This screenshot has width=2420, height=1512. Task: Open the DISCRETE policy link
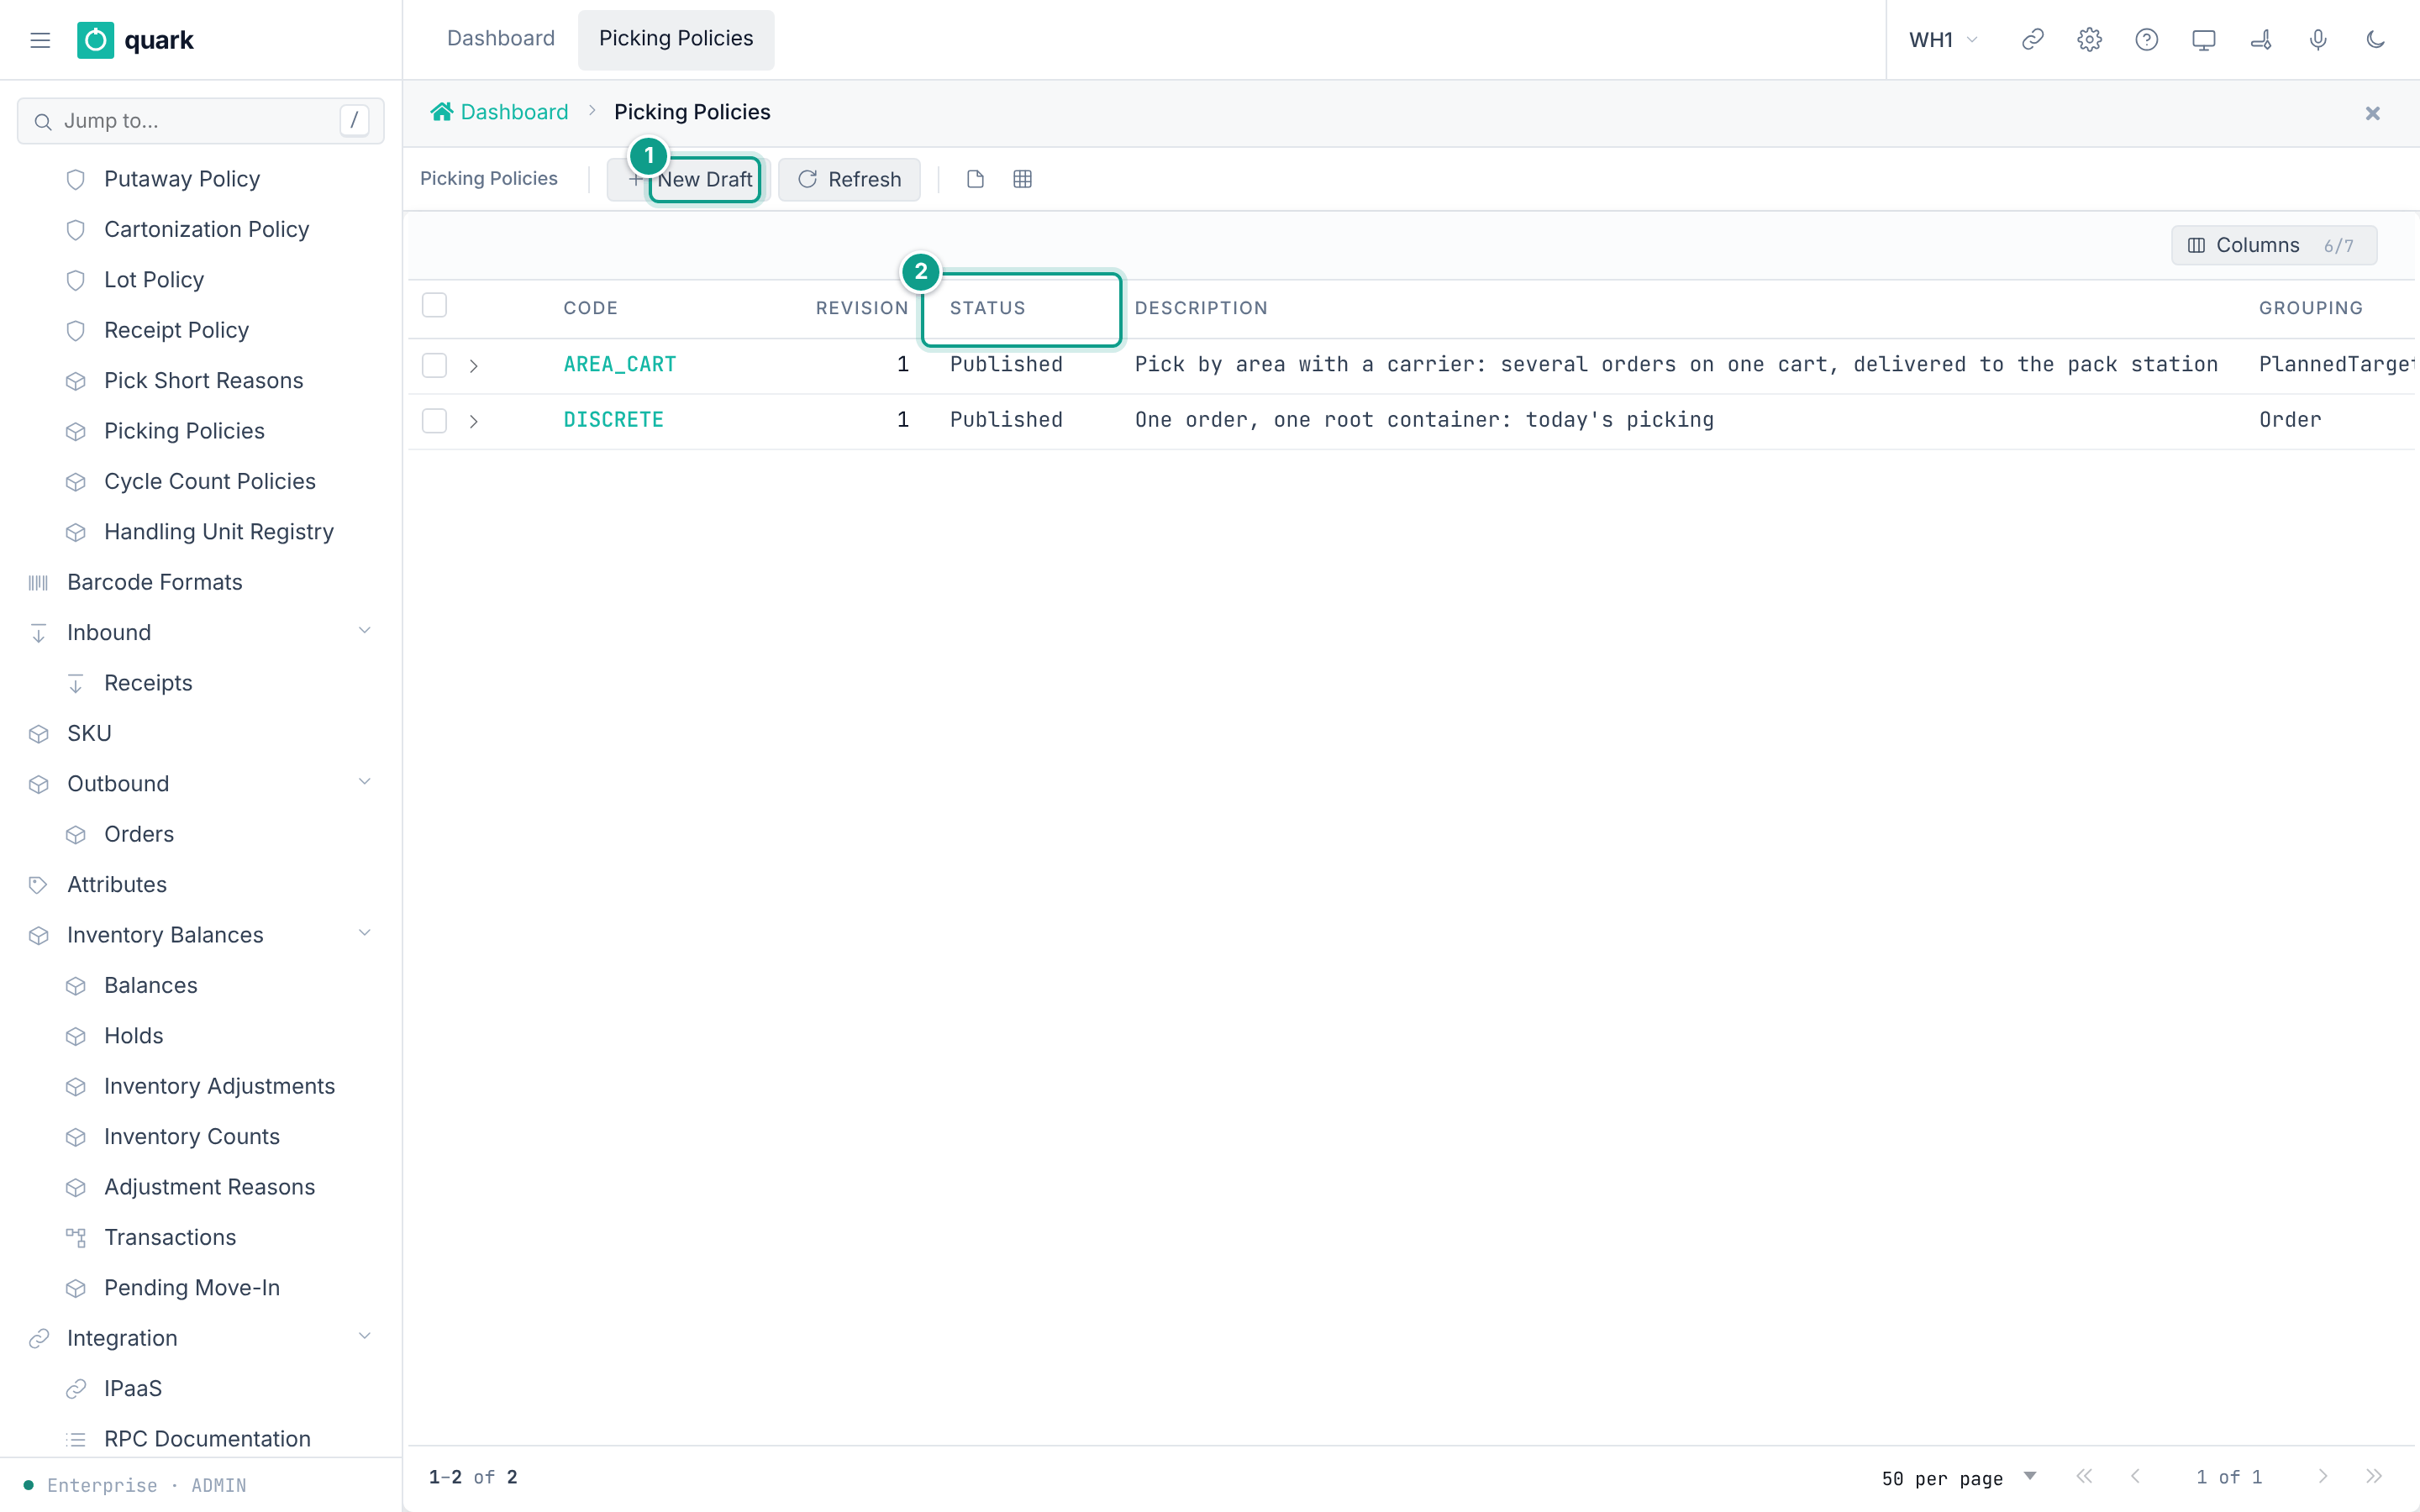coord(613,419)
